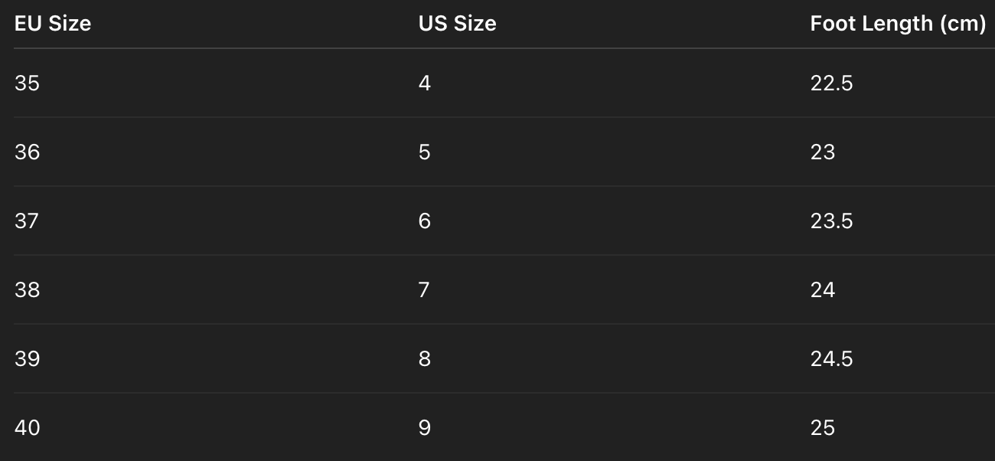Click US size 6 cell
995x461 pixels.
pos(425,221)
